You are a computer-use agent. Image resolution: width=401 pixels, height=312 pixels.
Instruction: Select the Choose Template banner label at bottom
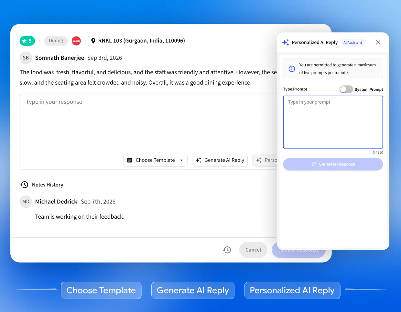click(101, 290)
